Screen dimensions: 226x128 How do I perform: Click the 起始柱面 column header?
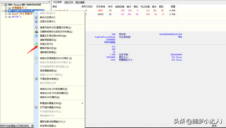click(120, 7)
